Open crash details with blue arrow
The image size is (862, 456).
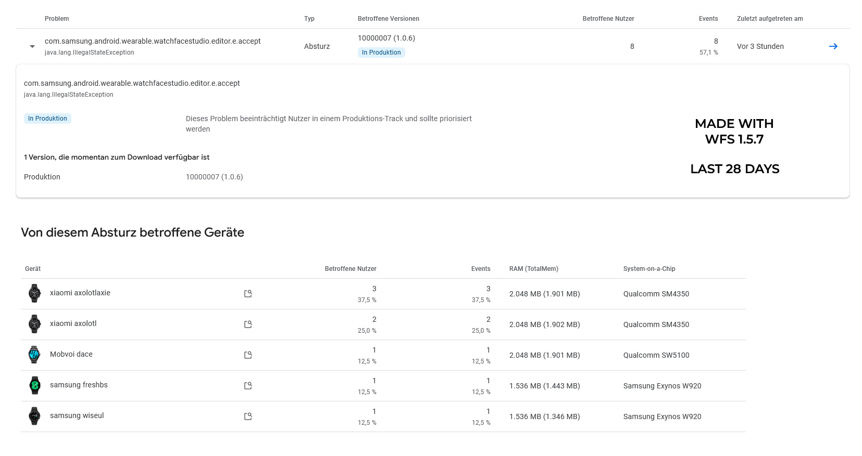tap(833, 46)
